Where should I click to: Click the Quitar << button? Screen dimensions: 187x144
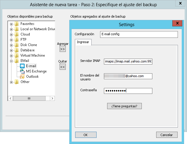point(63,67)
